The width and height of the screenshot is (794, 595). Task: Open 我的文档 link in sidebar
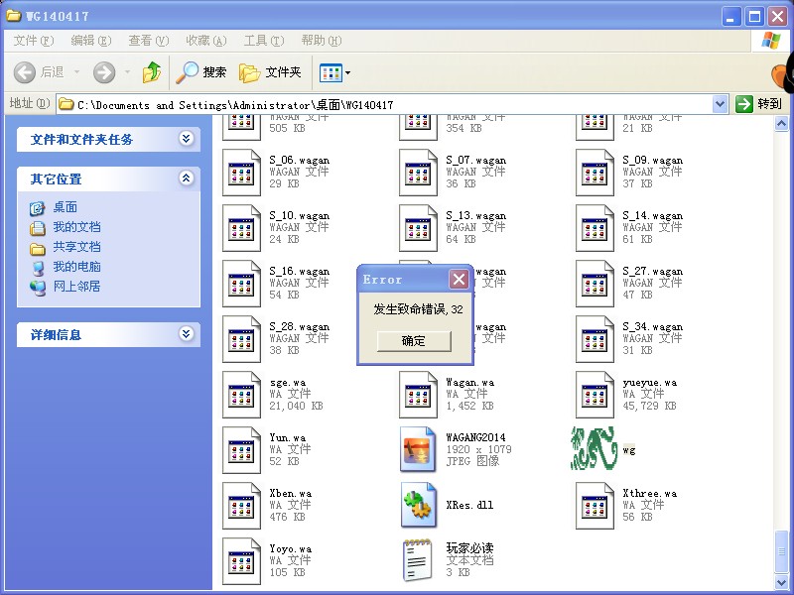click(76, 227)
